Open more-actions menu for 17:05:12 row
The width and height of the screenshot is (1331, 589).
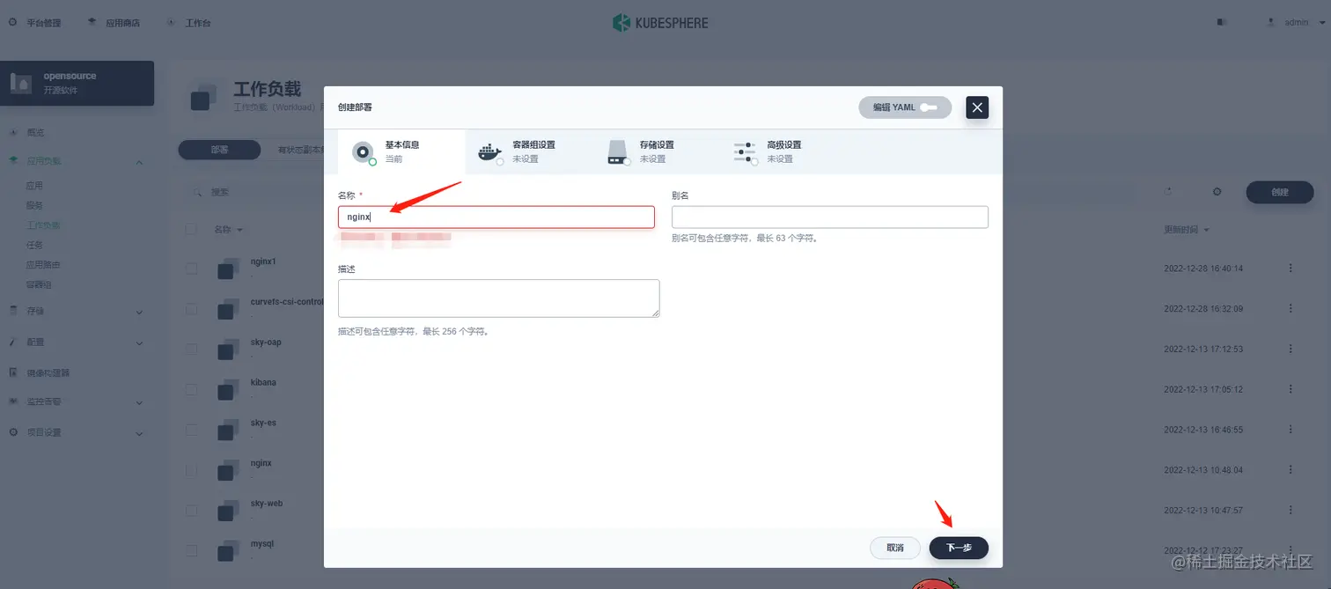tap(1291, 388)
